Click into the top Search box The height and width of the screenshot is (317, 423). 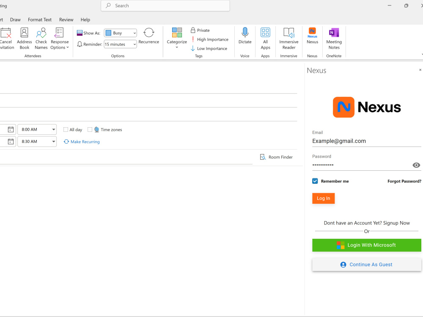pyautogui.click(x=165, y=5)
